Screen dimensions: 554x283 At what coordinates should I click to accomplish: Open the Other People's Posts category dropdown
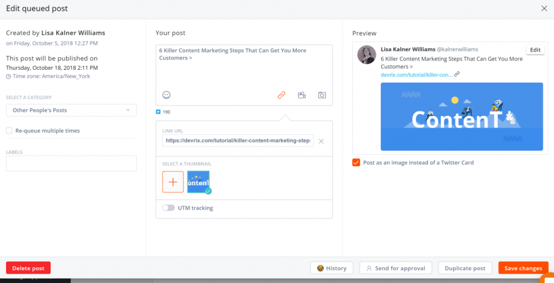click(71, 110)
